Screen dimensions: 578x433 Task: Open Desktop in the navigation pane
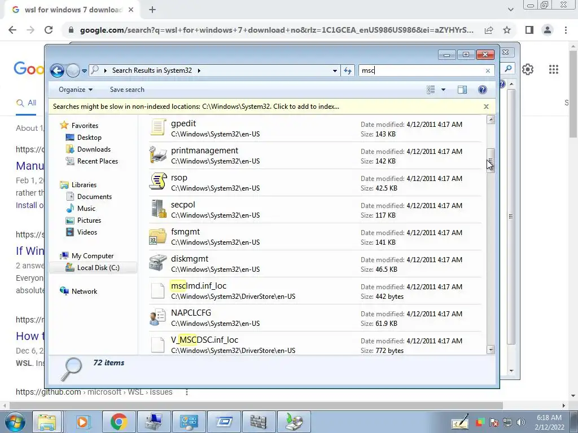pos(89,138)
